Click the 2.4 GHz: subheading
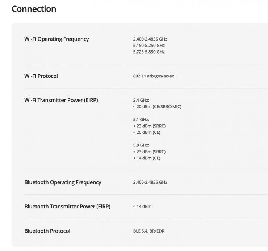268x251 pixels. pos(141,100)
